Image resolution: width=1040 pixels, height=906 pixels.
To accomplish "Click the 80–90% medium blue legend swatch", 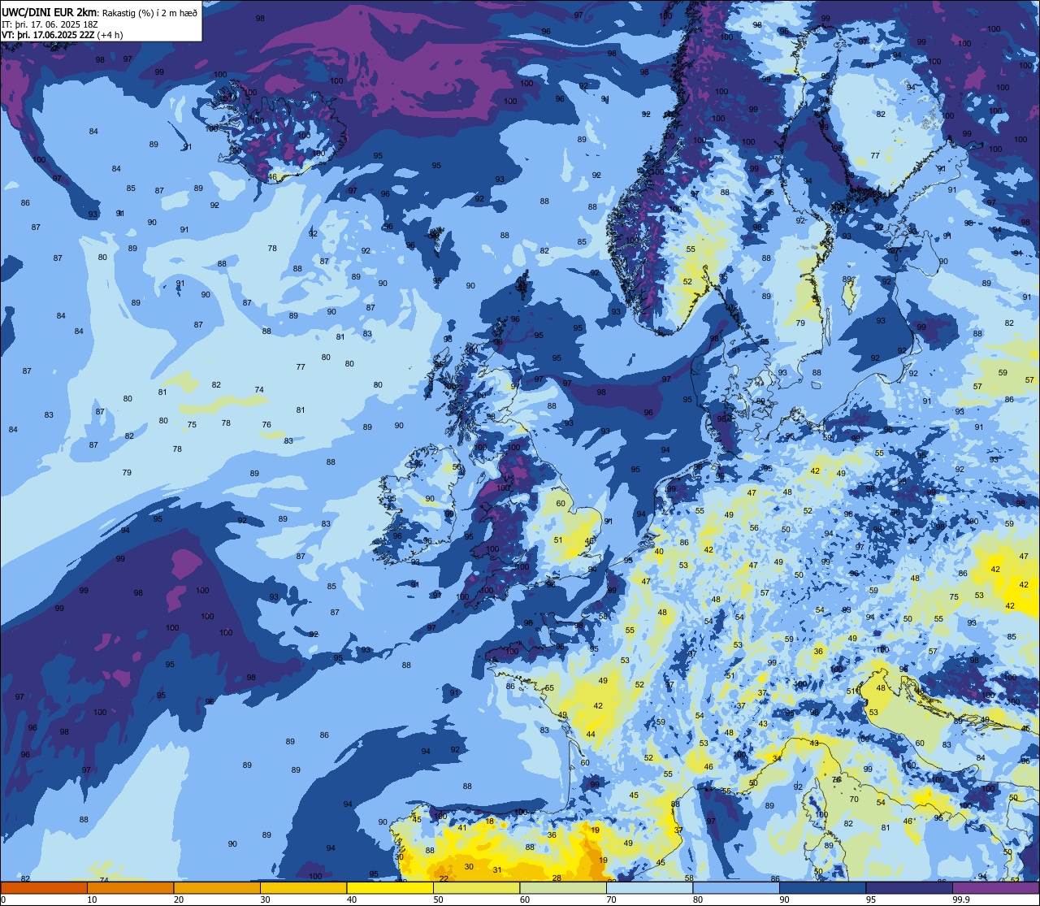I will [x=736, y=887].
